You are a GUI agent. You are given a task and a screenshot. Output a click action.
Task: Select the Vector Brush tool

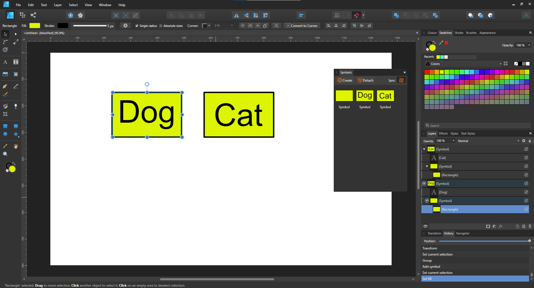5,94
